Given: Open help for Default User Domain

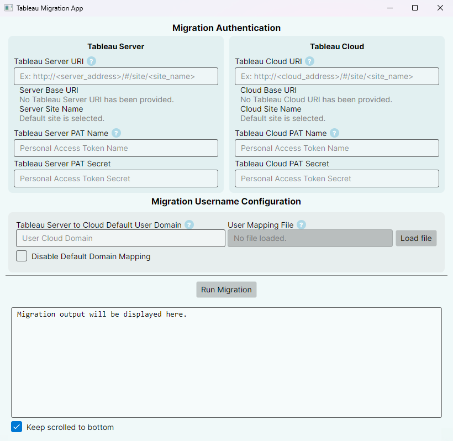Looking at the screenshot, I should (x=189, y=225).
